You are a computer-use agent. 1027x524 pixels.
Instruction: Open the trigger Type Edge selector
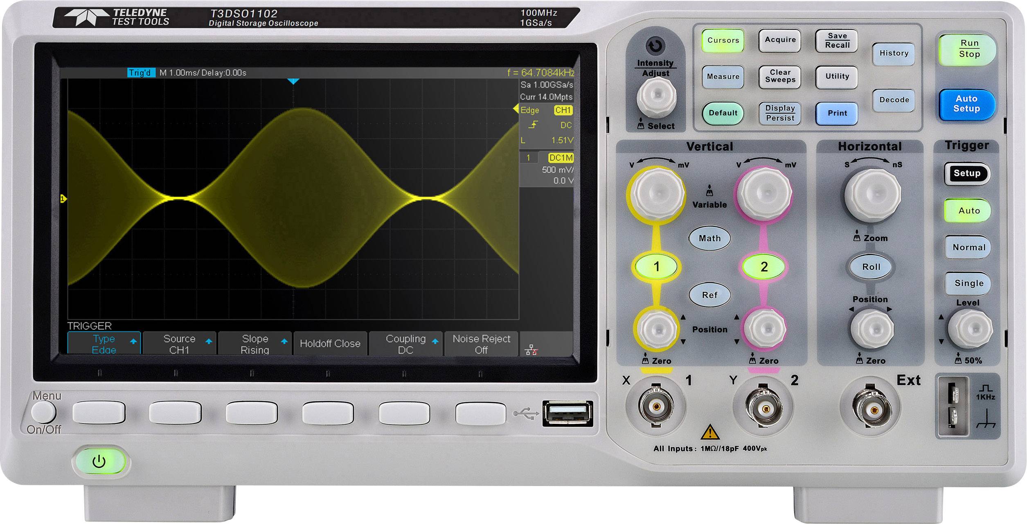click(104, 344)
